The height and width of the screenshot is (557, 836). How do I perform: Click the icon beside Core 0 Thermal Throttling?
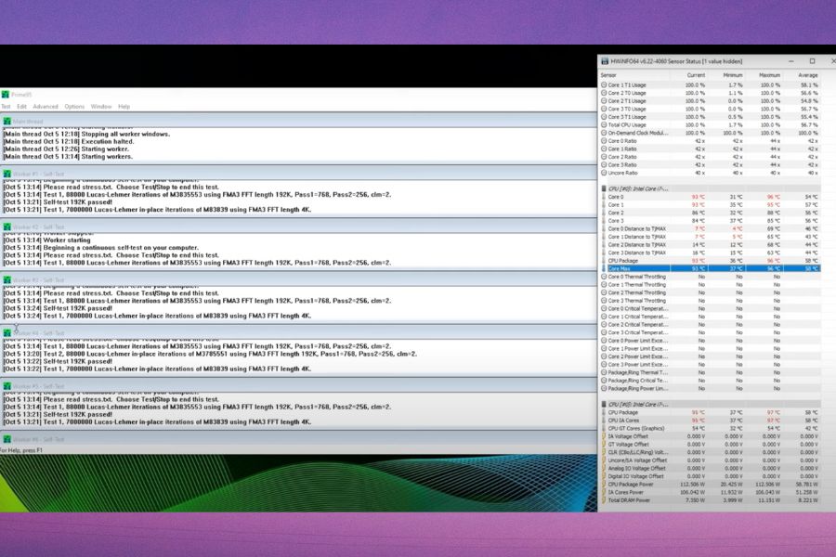(x=604, y=277)
